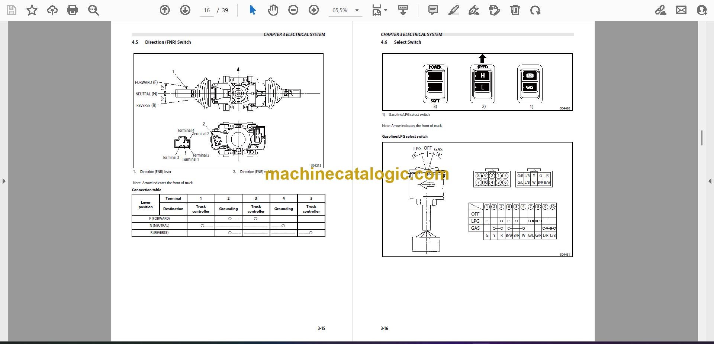Click the '4.6 Select Switch' heading

tap(401, 42)
